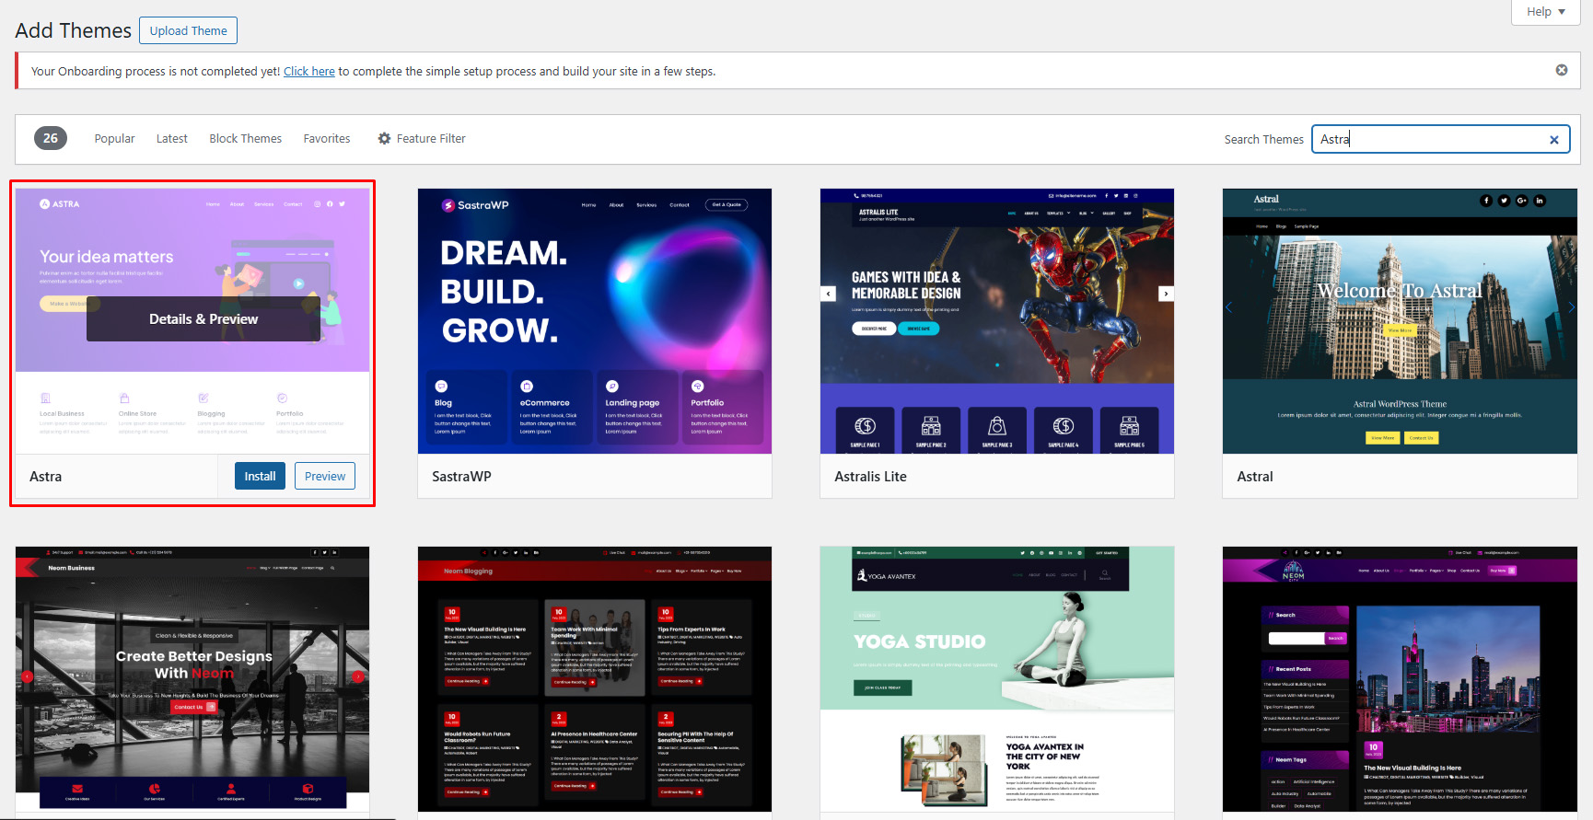Viewport: 1593px width, 820px height.
Task: Click the Upload Theme button
Action: pyautogui.click(x=188, y=30)
